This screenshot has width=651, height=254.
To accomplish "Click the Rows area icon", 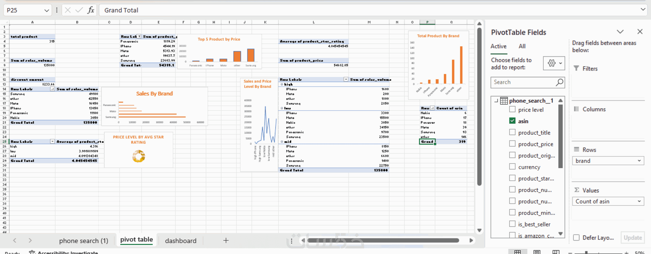I will pyautogui.click(x=576, y=150).
